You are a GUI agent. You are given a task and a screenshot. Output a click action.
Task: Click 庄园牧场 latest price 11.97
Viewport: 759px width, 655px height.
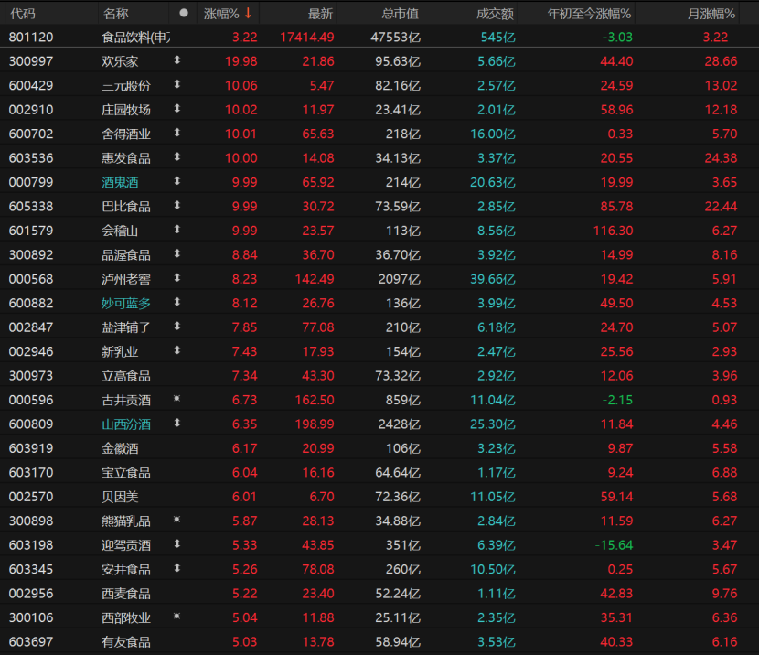point(318,110)
